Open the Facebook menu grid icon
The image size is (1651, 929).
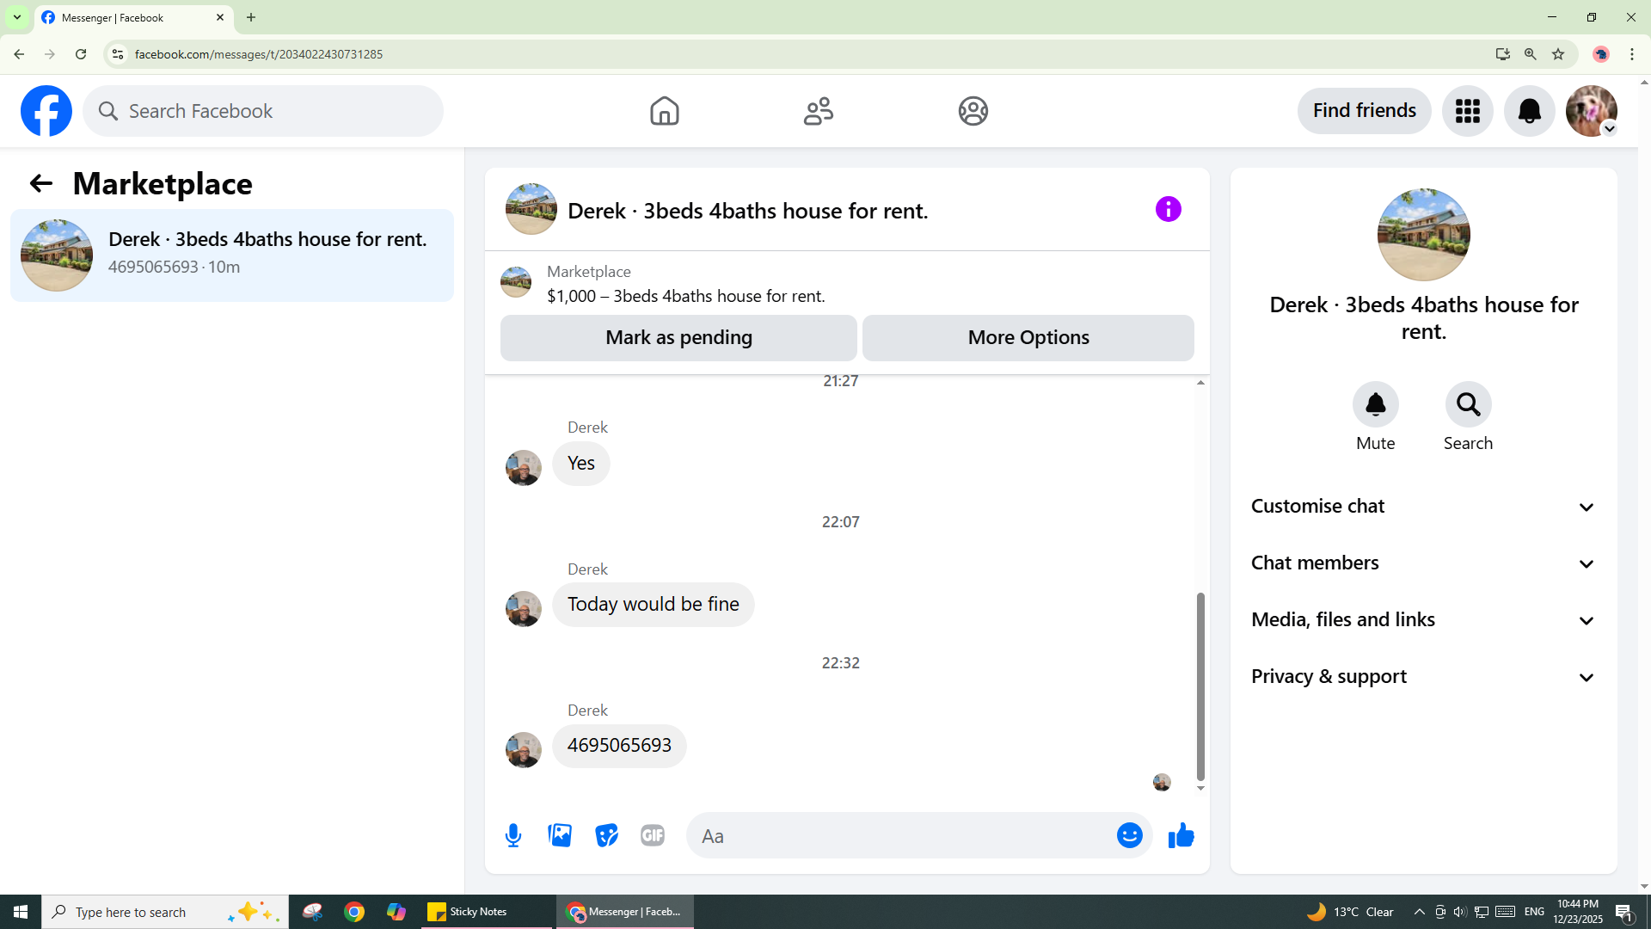coord(1467,111)
